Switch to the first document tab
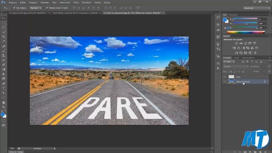The image size is (272, 153). tap(28, 13)
